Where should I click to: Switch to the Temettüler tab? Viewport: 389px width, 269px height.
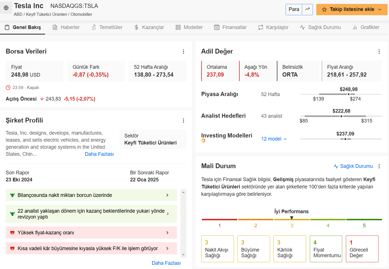(x=107, y=27)
